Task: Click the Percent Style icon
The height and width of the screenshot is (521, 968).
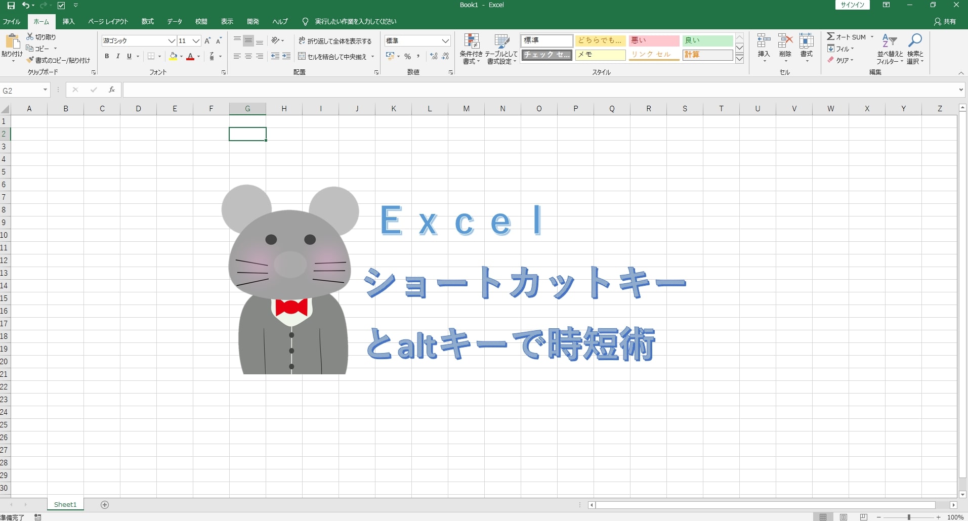Action: click(x=407, y=56)
